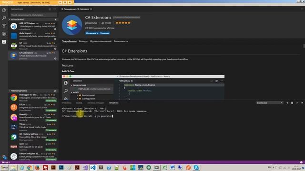Select EditorConfig for VS Code in recommendations
This screenshot has width=305, height=171.
click(x=33, y=156)
